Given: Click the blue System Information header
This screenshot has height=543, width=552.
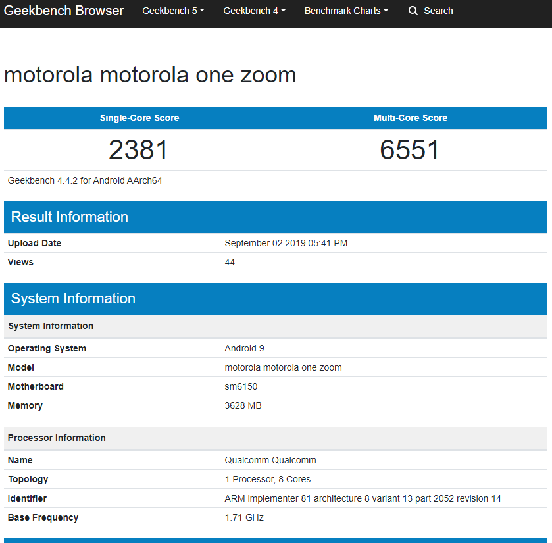Looking at the screenshot, I should tap(275, 299).
